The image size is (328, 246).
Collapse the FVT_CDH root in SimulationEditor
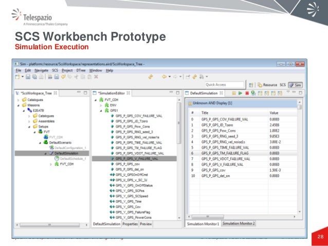click(x=96, y=100)
